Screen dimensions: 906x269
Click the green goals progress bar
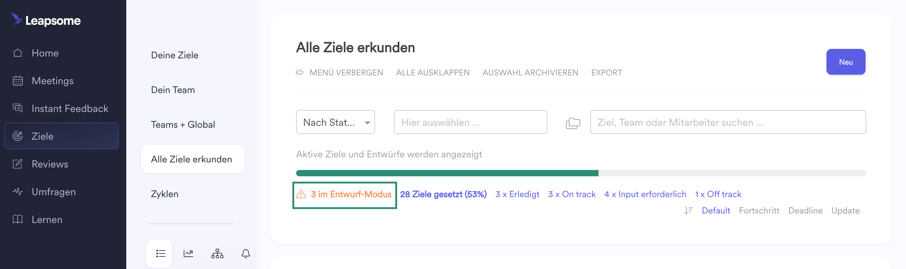pyautogui.click(x=447, y=173)
